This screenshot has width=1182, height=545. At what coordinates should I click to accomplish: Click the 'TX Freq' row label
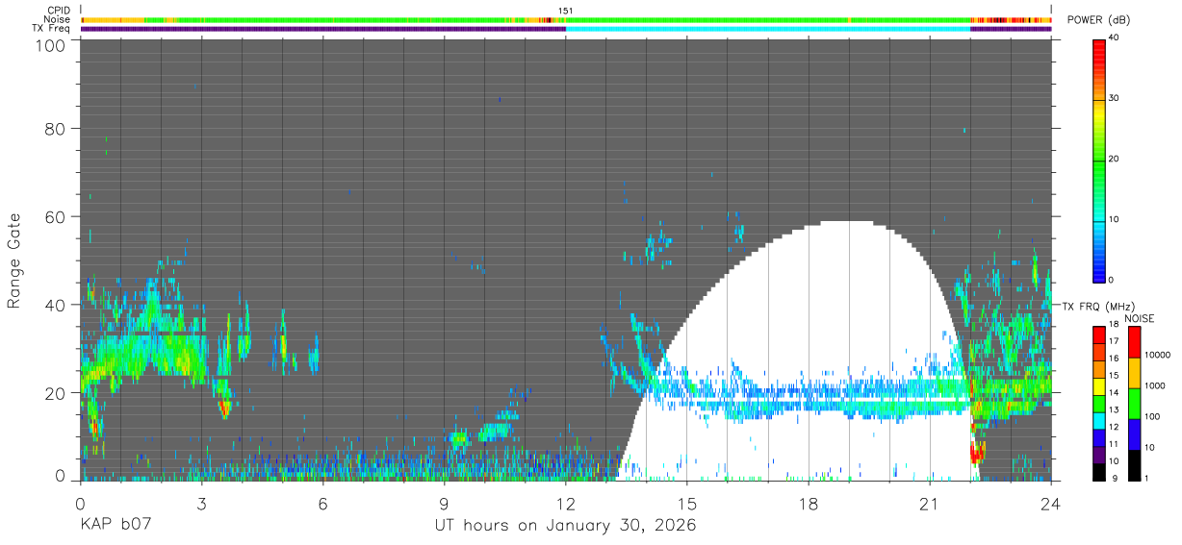(x=52, y=29)
